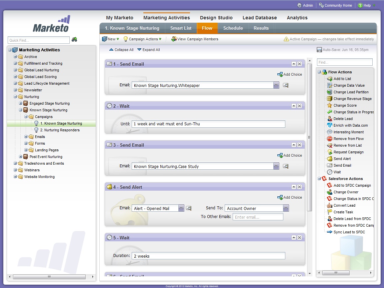Click the Remove from Flow stop icon
The image size is (384, 288).
click(330, 139)
